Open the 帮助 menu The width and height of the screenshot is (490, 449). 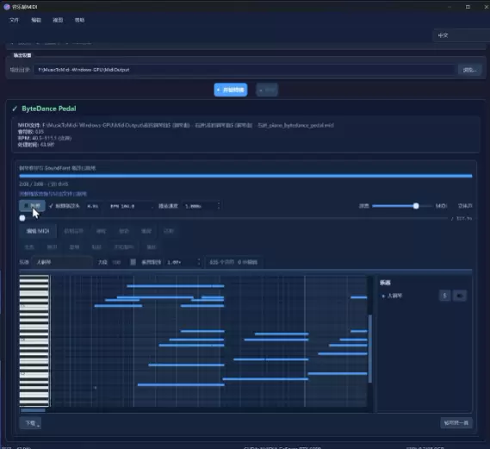(x=79, y=20)
